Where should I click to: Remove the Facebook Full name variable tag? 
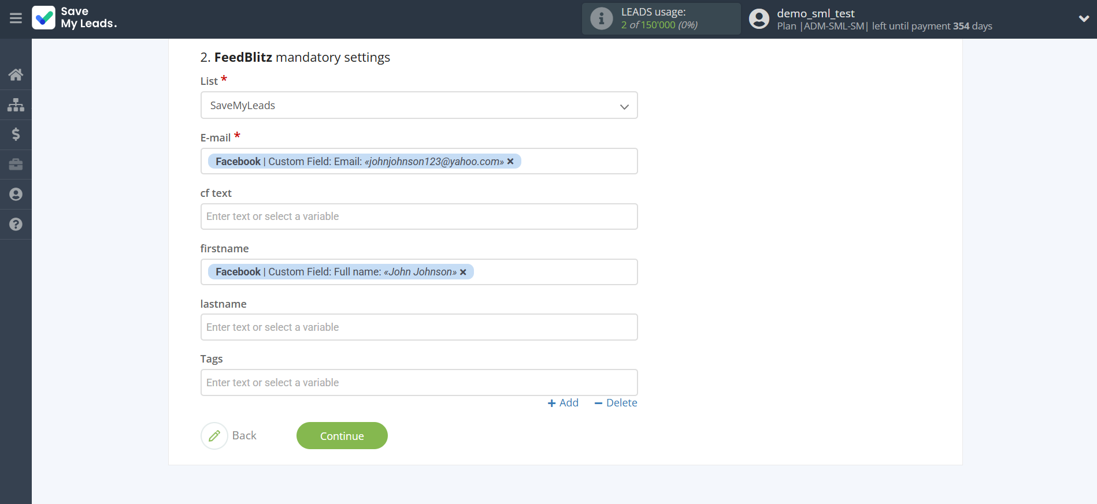(463, 272)
